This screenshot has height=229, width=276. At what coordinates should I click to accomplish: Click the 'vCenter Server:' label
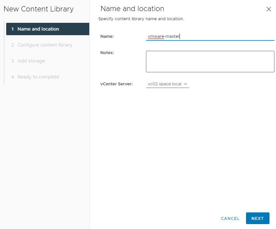pyautogui.click(x=116, y=84)
